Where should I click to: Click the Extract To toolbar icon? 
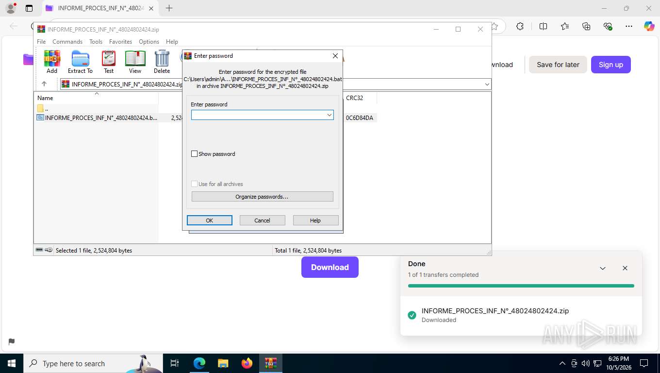80,62
